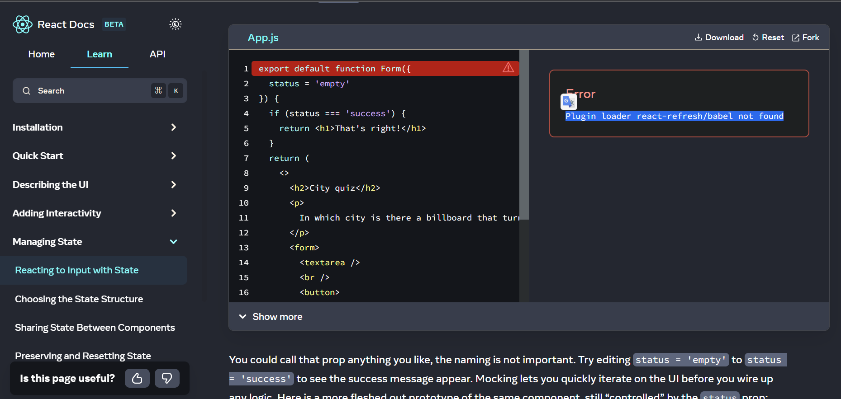Viewport: 841px width, 399px height.
Task: Click the React atom logo icon
Action: tap(22, 24)
